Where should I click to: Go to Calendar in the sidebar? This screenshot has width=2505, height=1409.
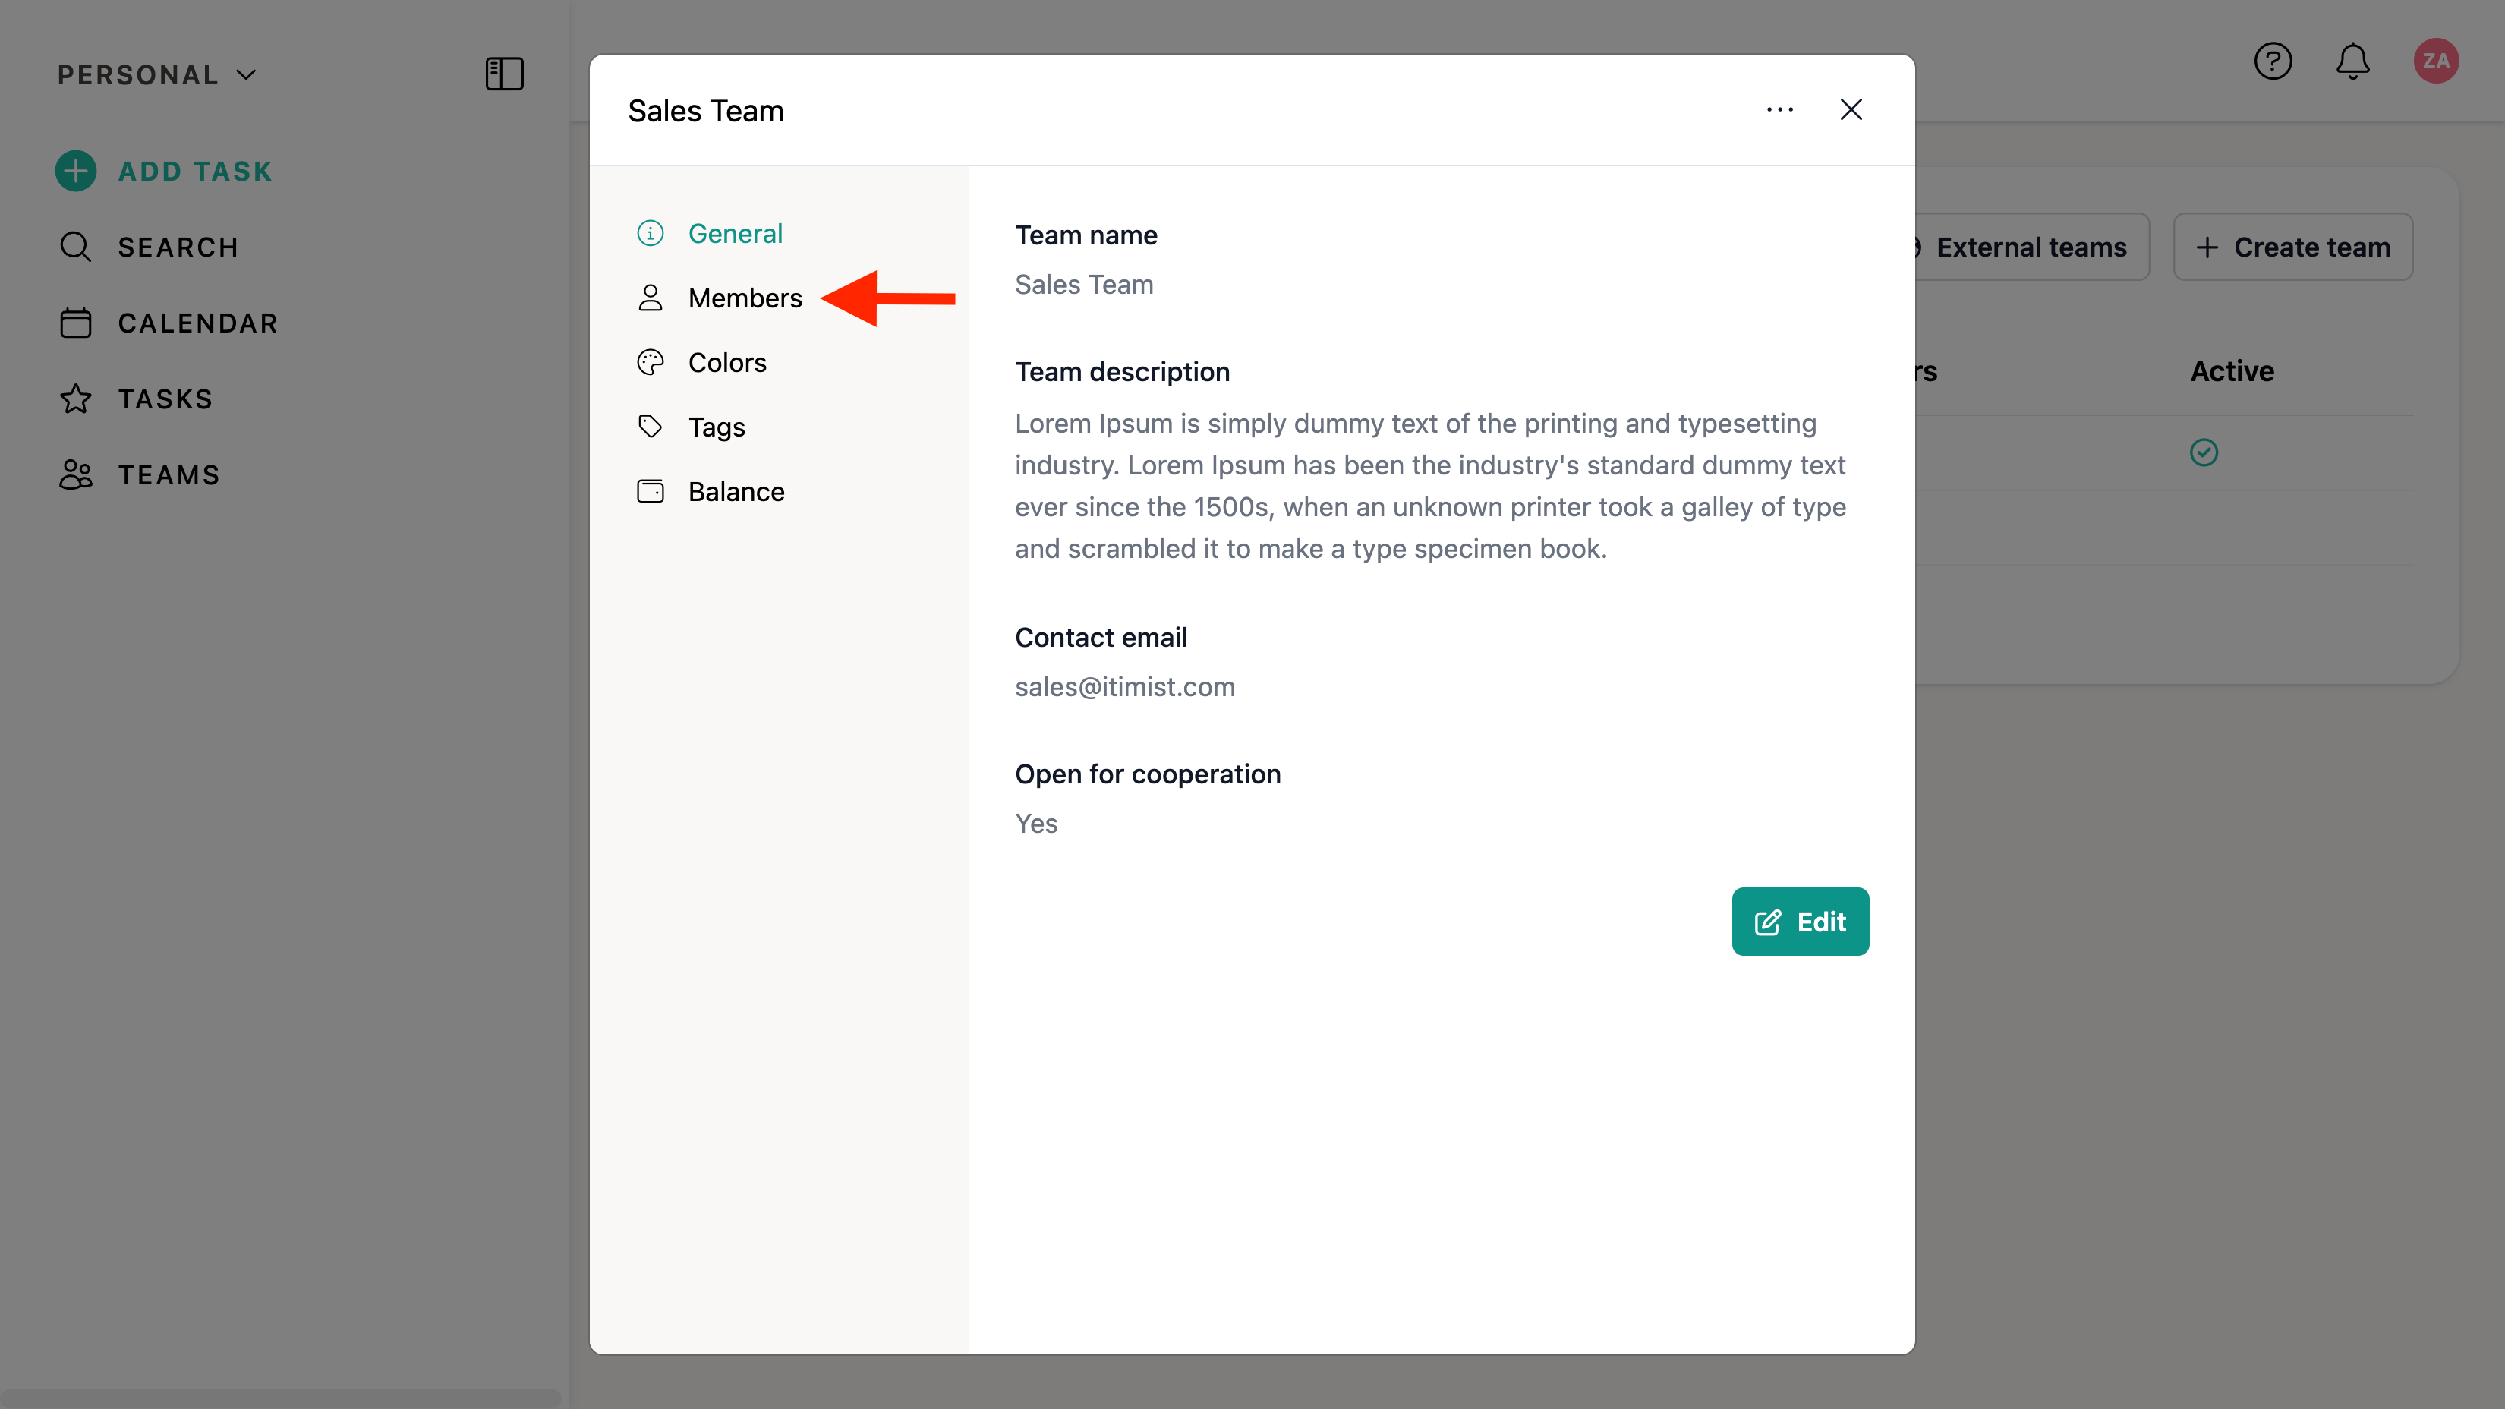[197, 323]
